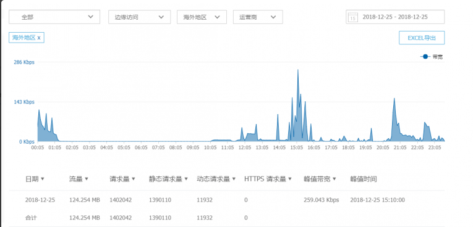
Task: Select 124.254 MB in the 2018-12-25 row
Action: [85, 200]
